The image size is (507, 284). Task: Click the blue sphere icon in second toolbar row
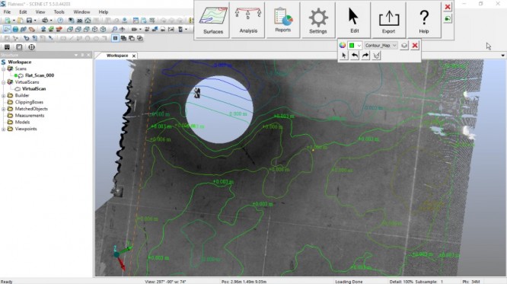(x=15, y=30)
